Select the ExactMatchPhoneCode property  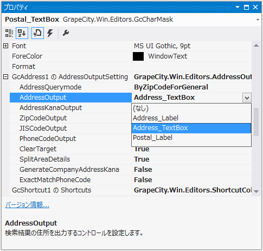(70, 180)
